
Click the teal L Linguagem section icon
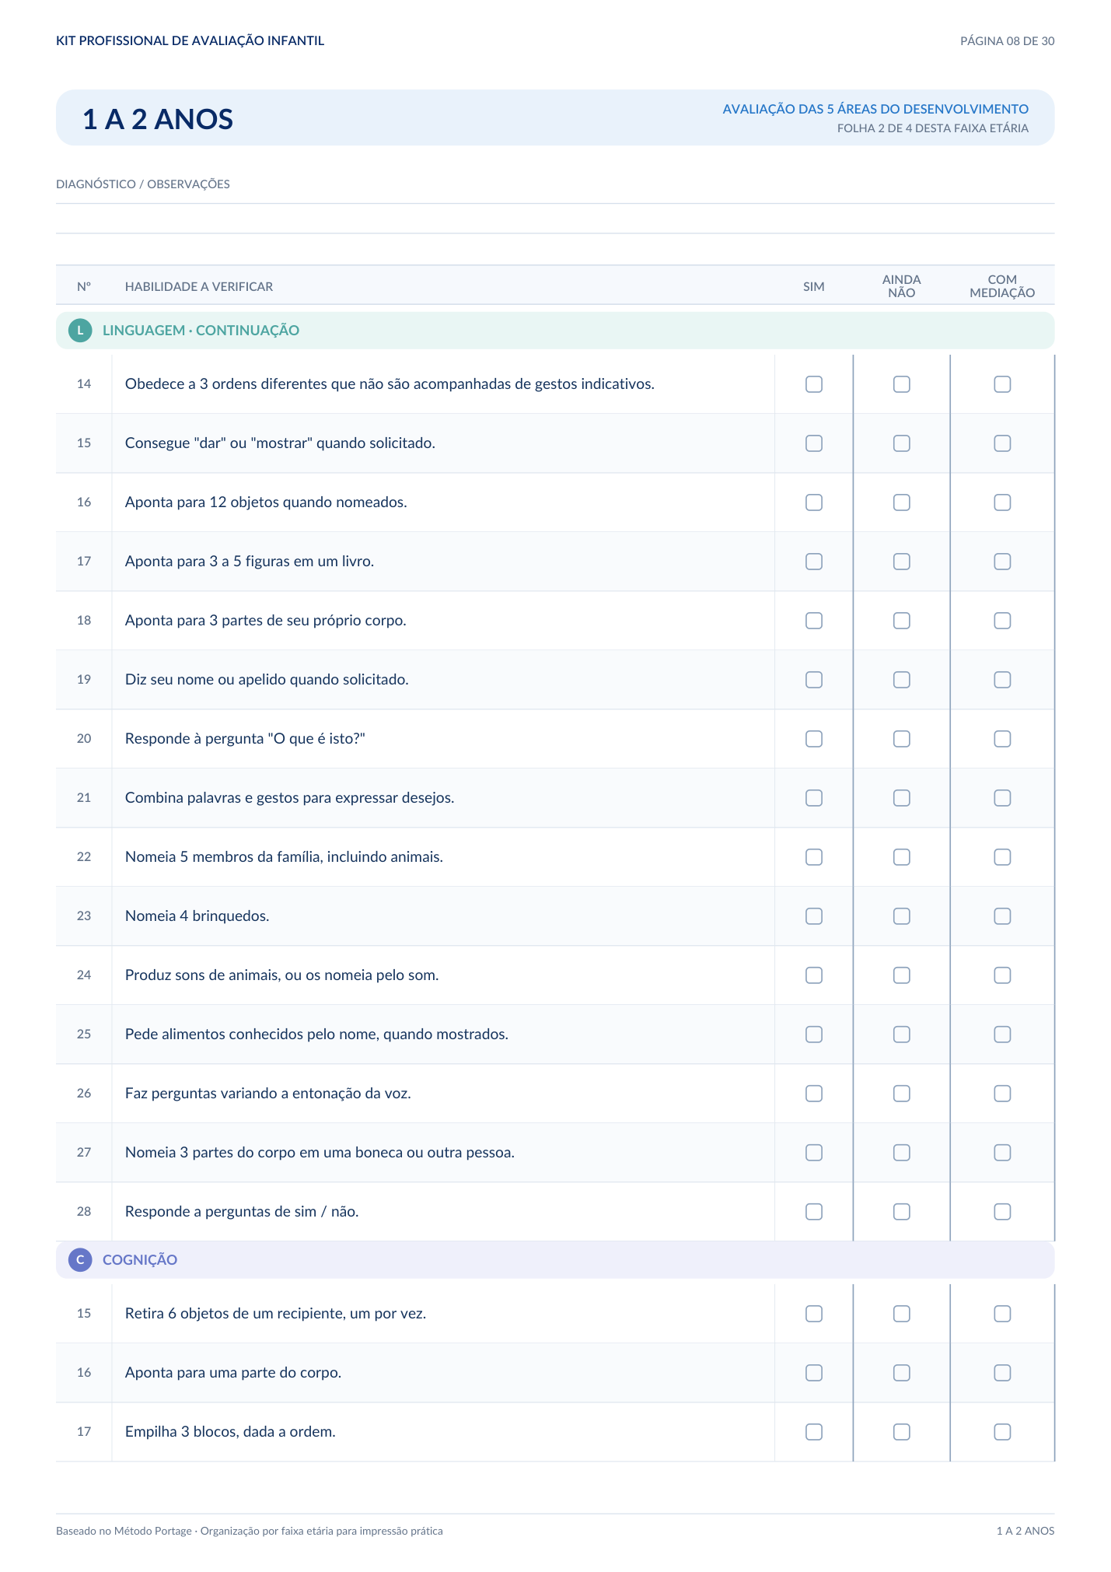(x=80, y=331)
